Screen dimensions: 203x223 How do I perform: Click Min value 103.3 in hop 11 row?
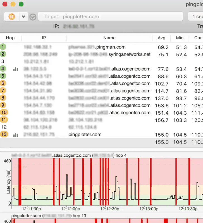[x=180, y=120]
